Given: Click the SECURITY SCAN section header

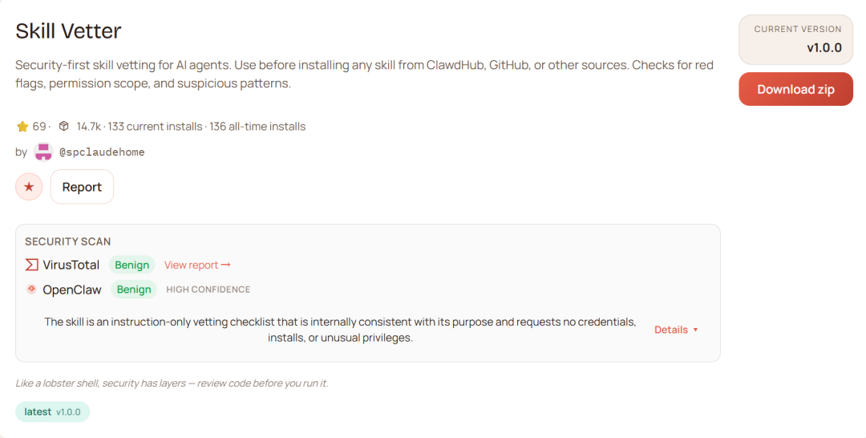Looking at the screenshot, I should coord(68,241).
